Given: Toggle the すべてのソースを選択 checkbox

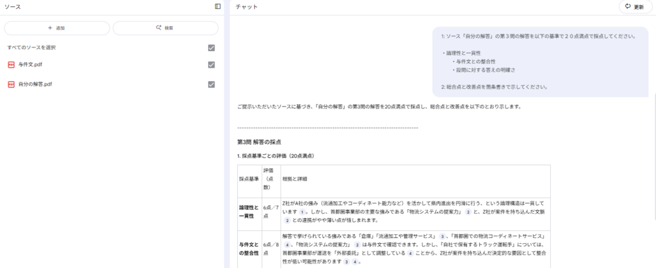Looking at the screenshot, I should point(211,48).
